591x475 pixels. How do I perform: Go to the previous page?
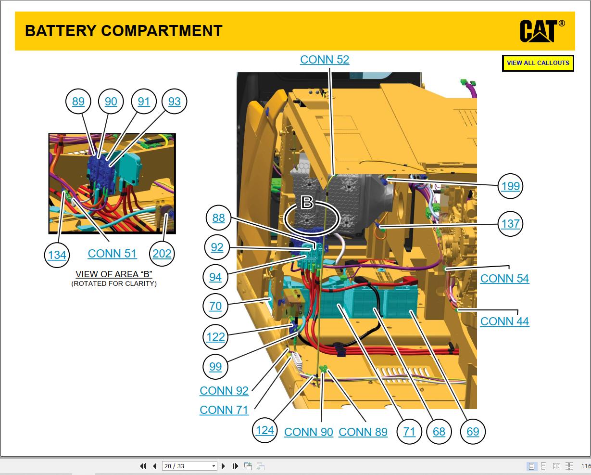(154, 466)
